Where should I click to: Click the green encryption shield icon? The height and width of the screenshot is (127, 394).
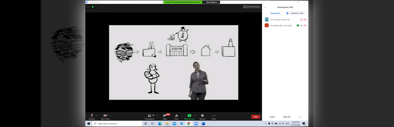93,7
